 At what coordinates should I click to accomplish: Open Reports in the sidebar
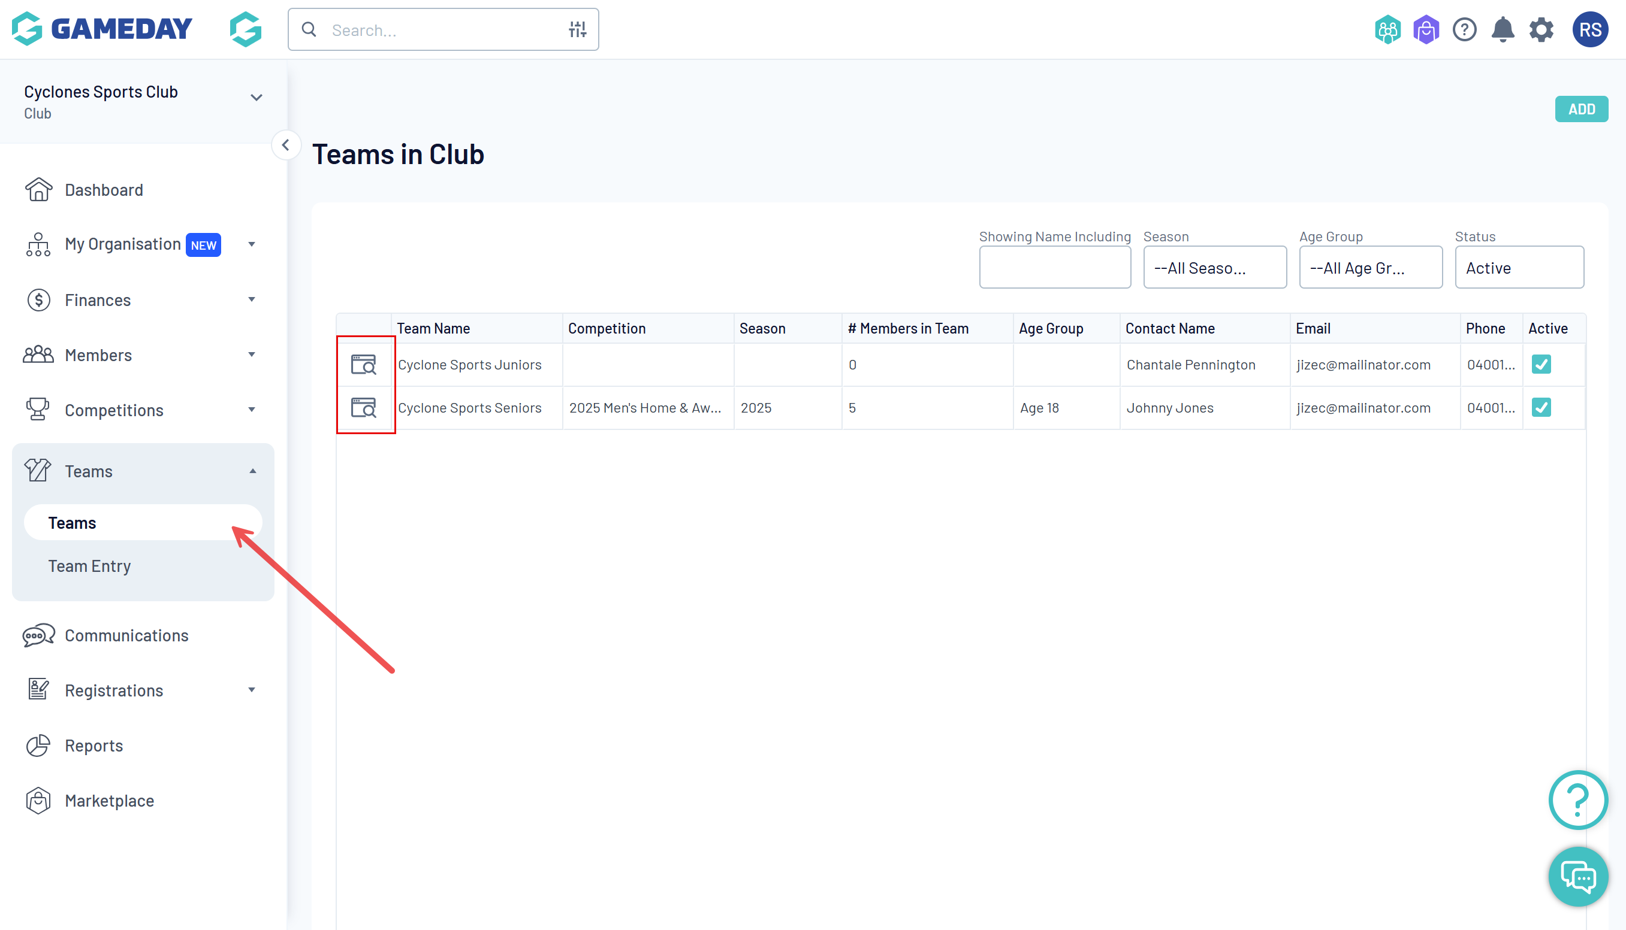click(x=93, y=746)
